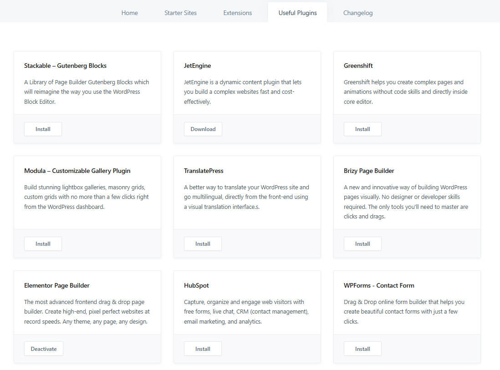Download the JetEngine plugin

pos(203,129)
